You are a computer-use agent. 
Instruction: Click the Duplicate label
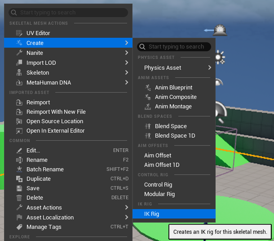click(39, 179)
